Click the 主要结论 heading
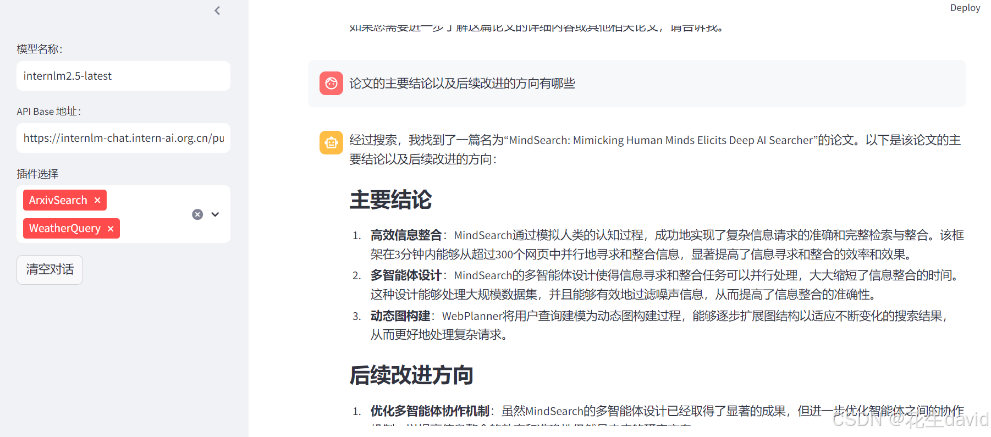The height and width of the screenshot is (437, 991). (x=390, y=200)
